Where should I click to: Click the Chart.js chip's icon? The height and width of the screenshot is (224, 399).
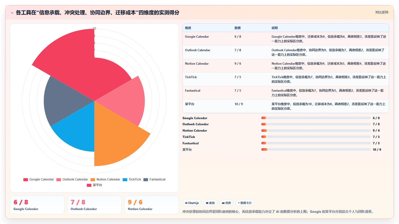click(x=186, y=203)
